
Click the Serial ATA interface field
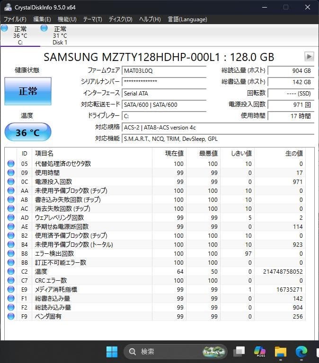point(164,93)
